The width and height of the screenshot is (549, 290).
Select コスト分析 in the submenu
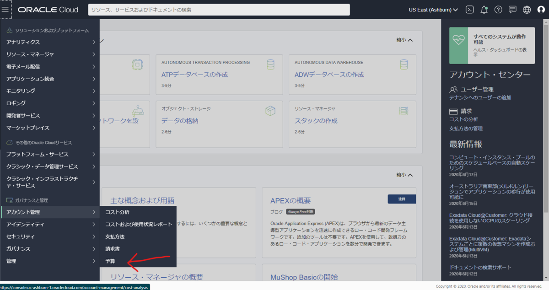[x=138, y=212]
